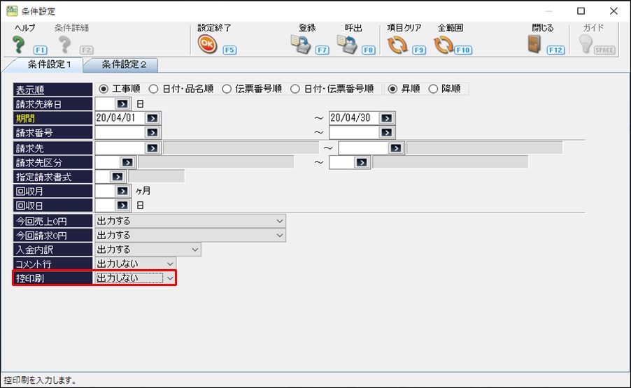This screenshot has width=631, height=388.
Task: Choose the 降順 descending radio button
Action: click(x=433, y=89)
